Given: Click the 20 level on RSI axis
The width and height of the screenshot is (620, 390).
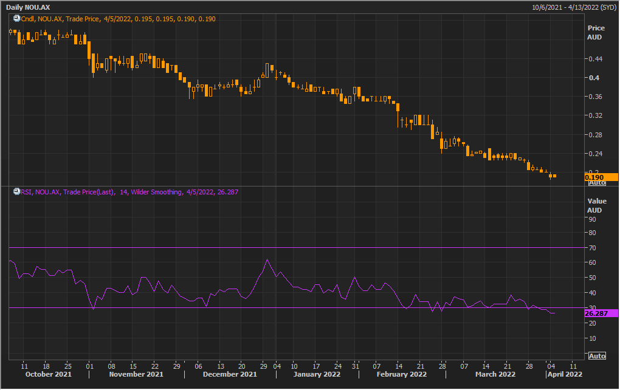Looking at the screenshot, I should click(592, 323).
